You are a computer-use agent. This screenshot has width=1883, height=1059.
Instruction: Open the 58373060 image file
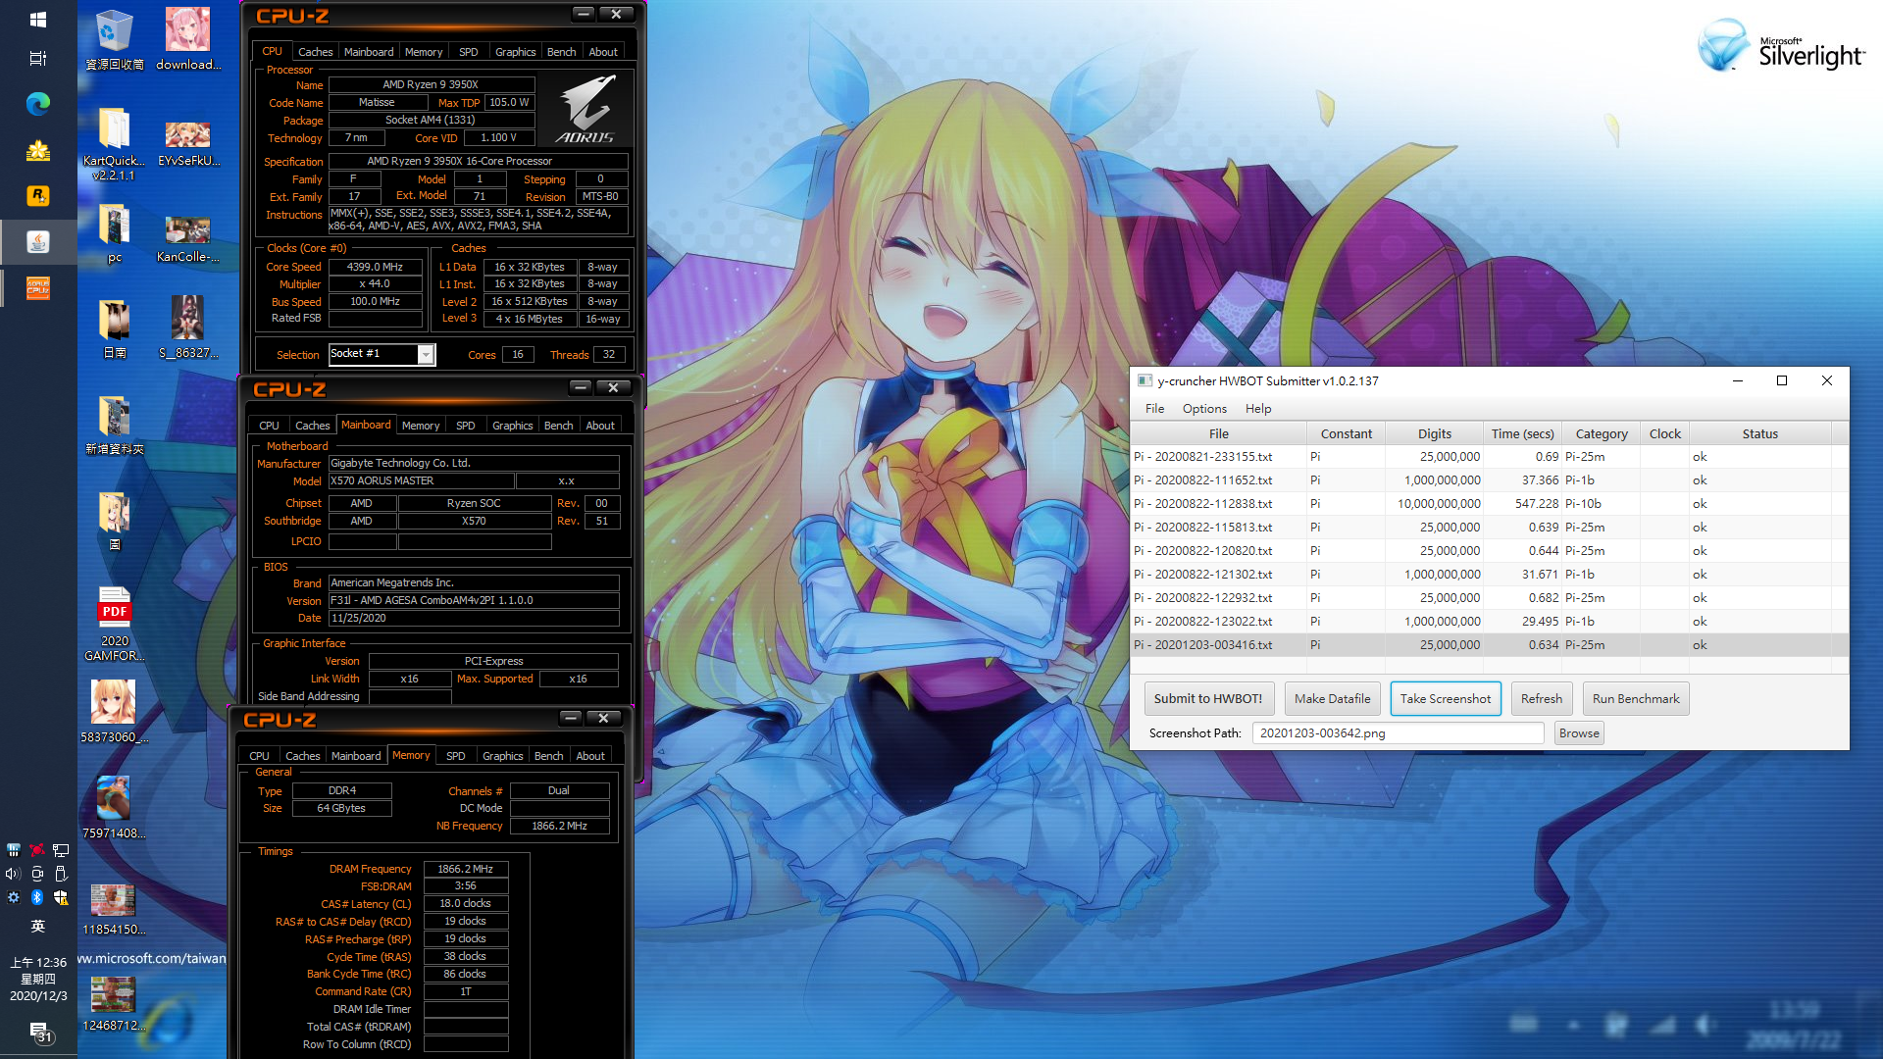point(114,711)
